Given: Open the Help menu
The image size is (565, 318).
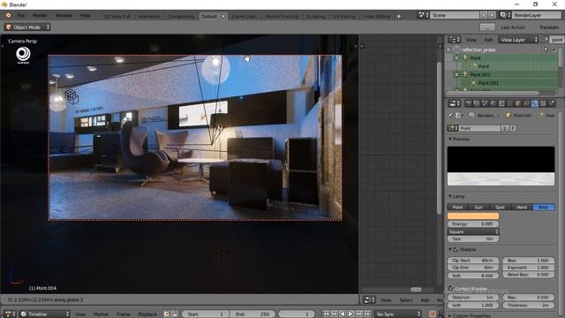Looking at the screenshot, I should (86, 16).
